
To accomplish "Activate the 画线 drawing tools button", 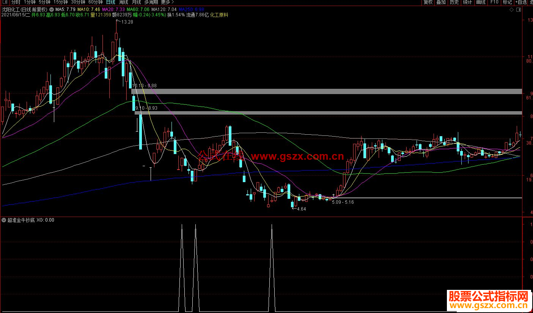I will (481, 2).
